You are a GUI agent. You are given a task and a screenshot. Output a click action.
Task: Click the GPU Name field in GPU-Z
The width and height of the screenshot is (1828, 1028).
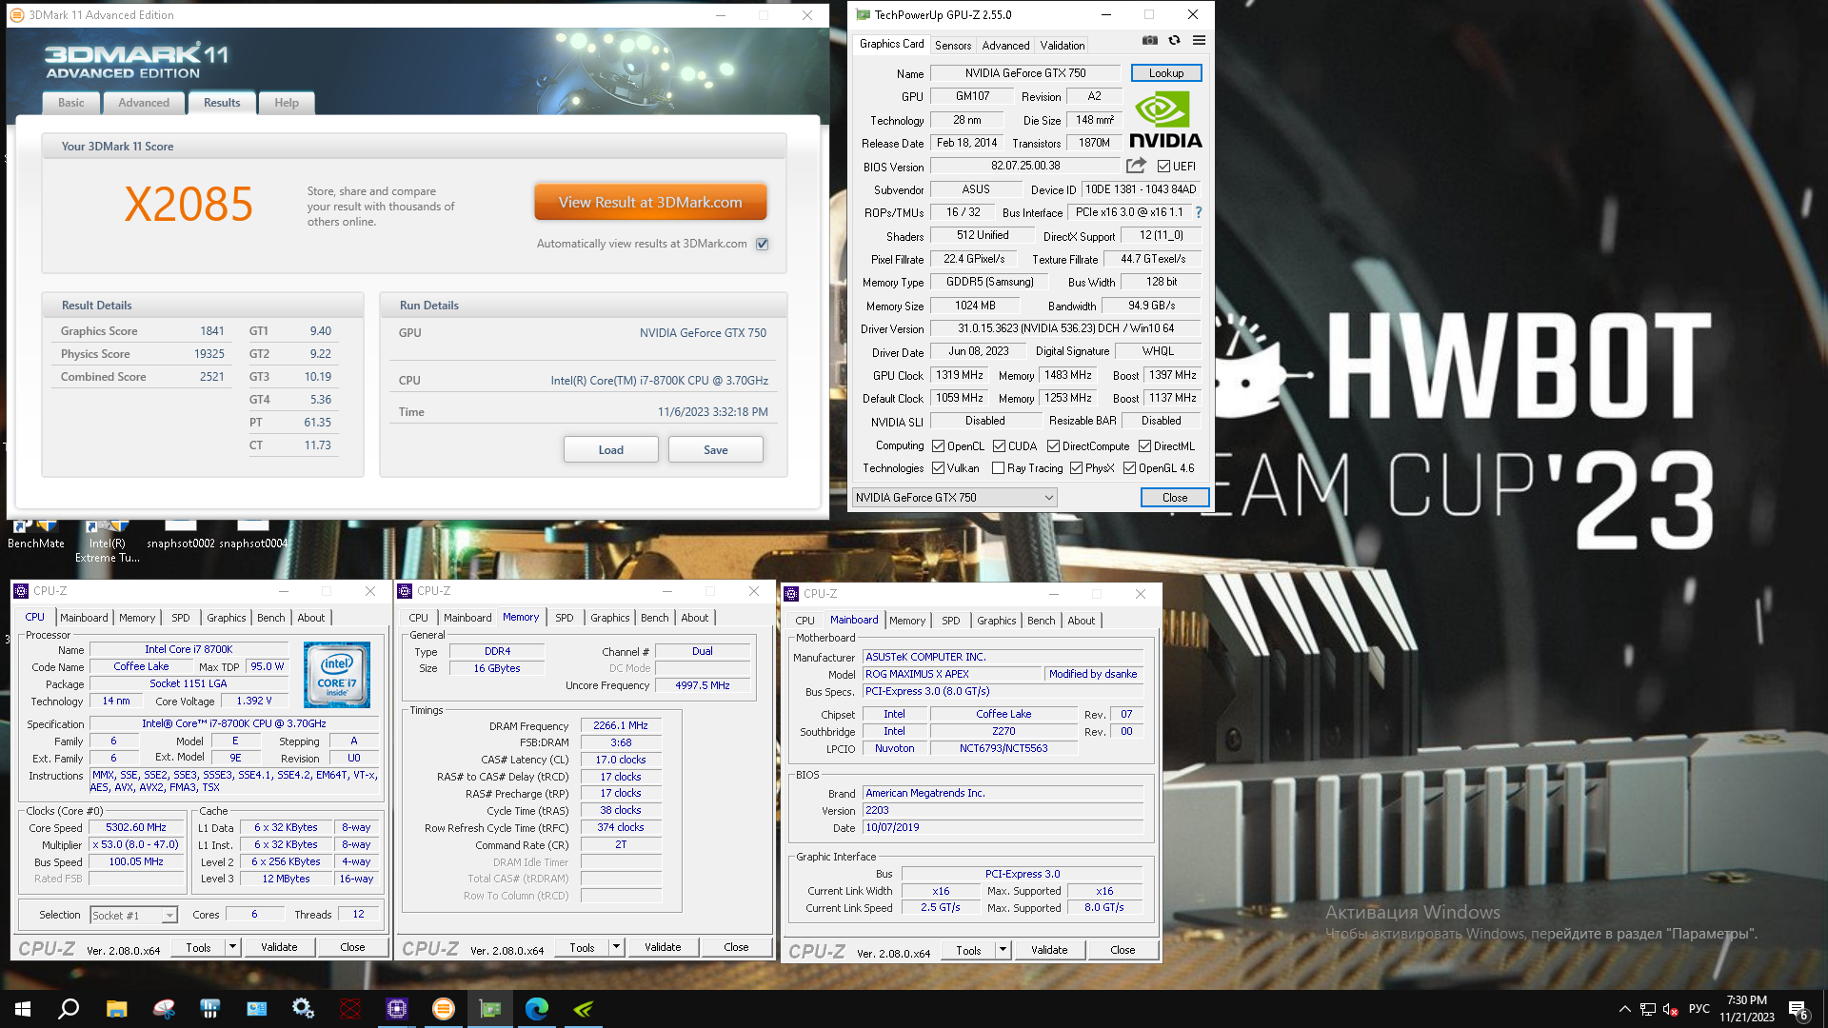pos(1025,73)
